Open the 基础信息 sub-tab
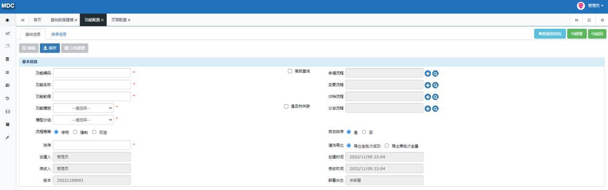The width and height of the screenshot is (608, 190). coord(33,34)
